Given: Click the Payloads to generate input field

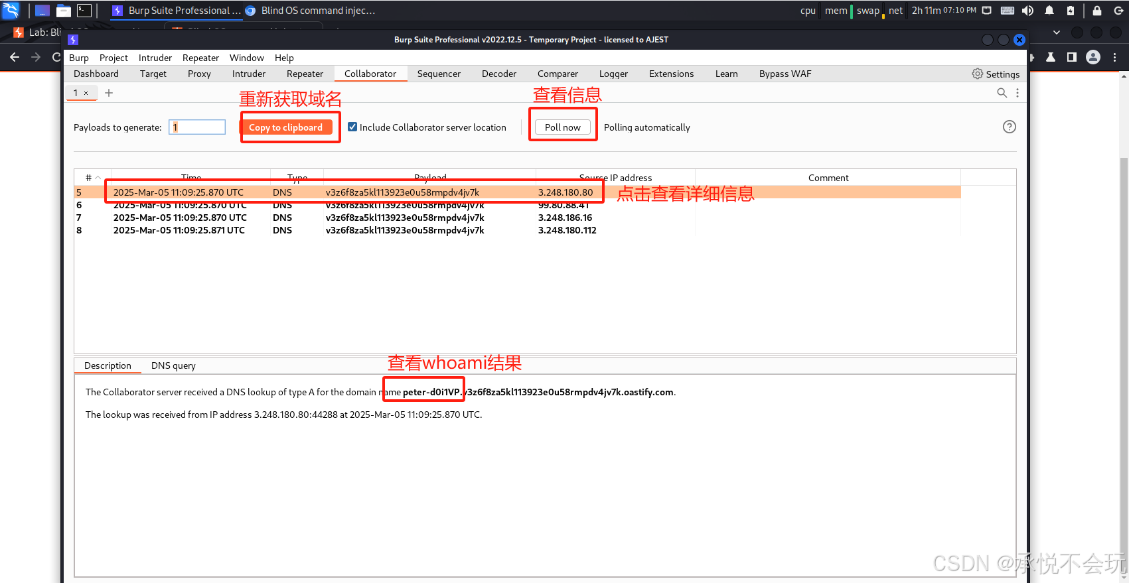Looking at the screenshot, I should click(197, 127).
